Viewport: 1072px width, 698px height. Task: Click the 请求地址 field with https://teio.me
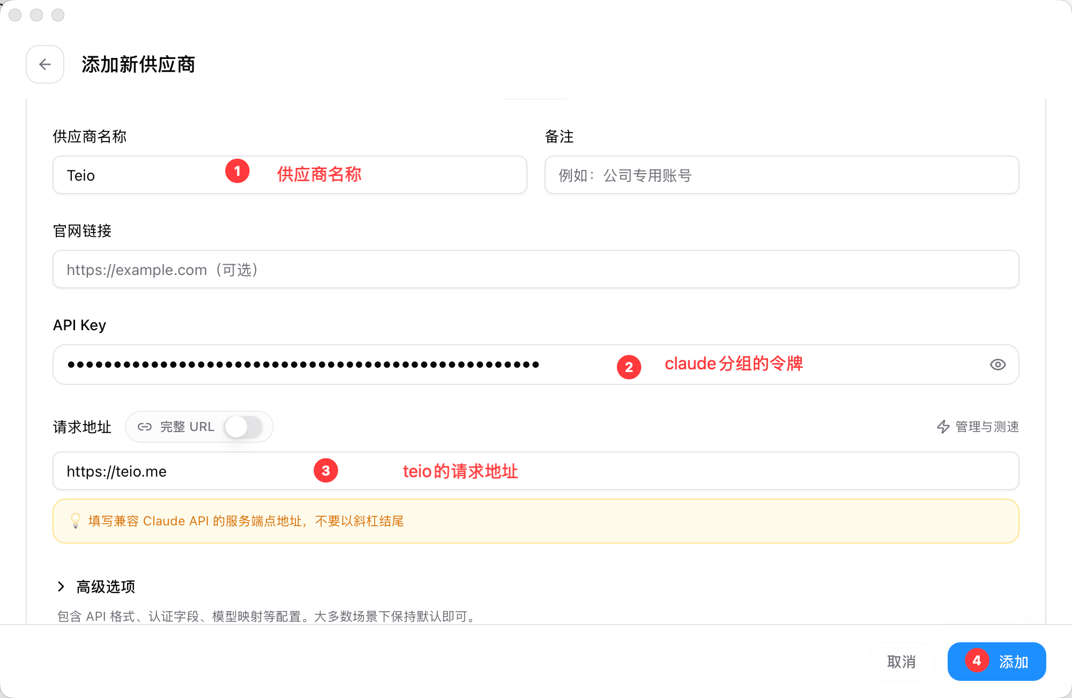coord(536,471)
